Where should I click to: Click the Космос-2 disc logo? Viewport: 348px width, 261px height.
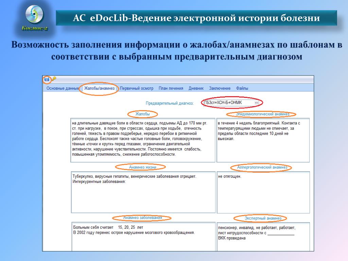(34, 14)
